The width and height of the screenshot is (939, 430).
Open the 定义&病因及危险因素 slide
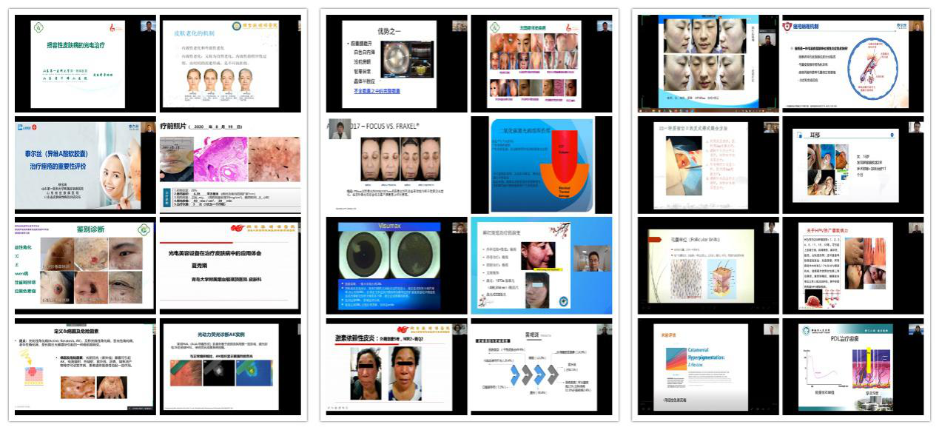pos(85,366)
